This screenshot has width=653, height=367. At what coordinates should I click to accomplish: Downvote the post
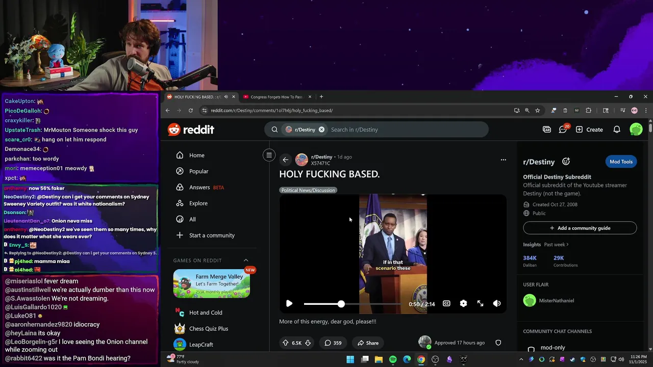[308, 343]
